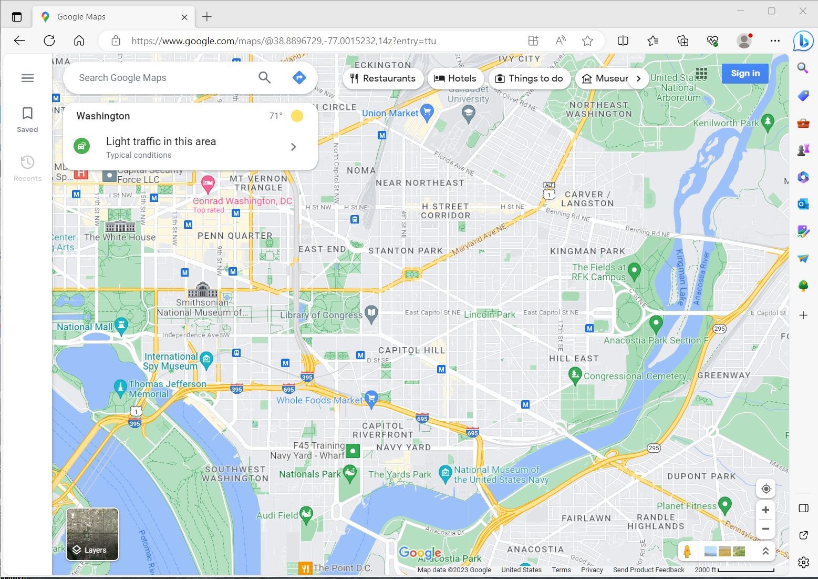The image size is (818, 579).
Task: Open the Saved places panel
Action: (x=27, y=119)
